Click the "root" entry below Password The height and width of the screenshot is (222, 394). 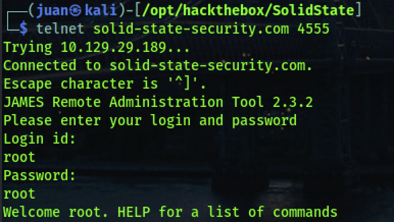pyautogui.click(x=19, y=193)
